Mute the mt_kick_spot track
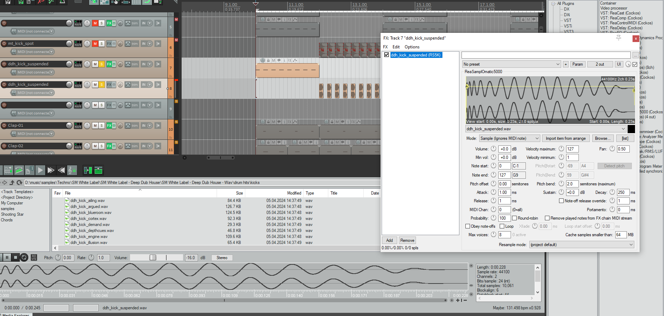Screen dimensions: 664x316 coord(95,43)
